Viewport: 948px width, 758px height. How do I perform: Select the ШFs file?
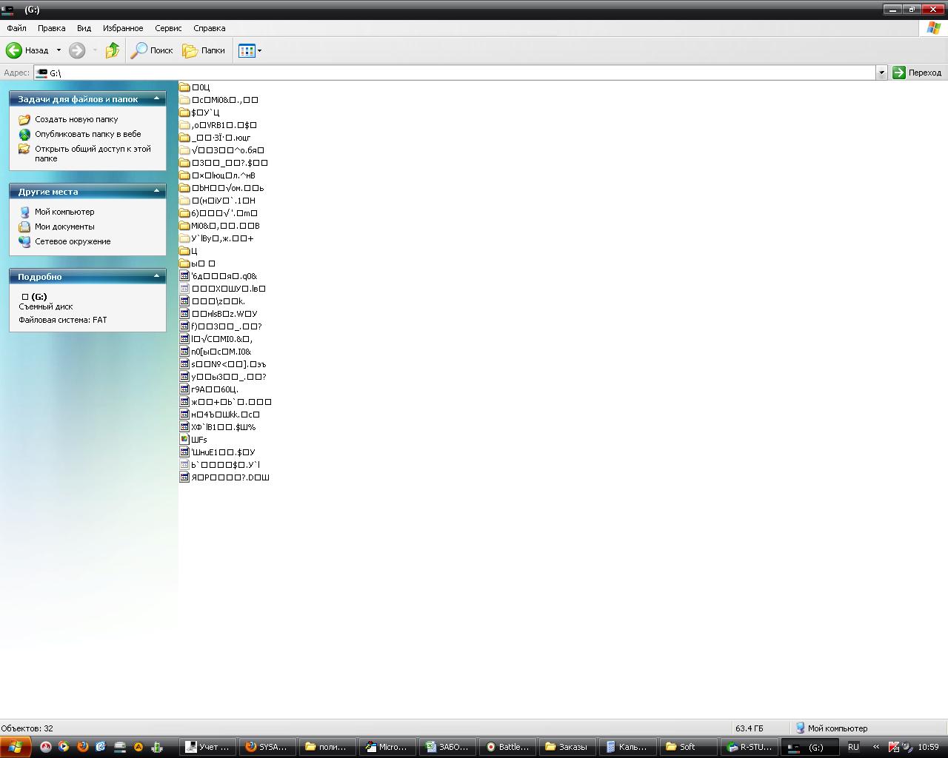tap(193, 440)
